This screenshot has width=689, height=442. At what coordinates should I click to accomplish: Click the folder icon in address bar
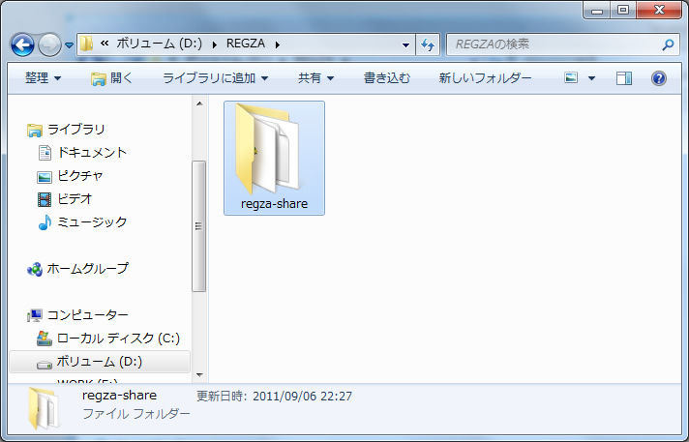[x=86, y=44]
